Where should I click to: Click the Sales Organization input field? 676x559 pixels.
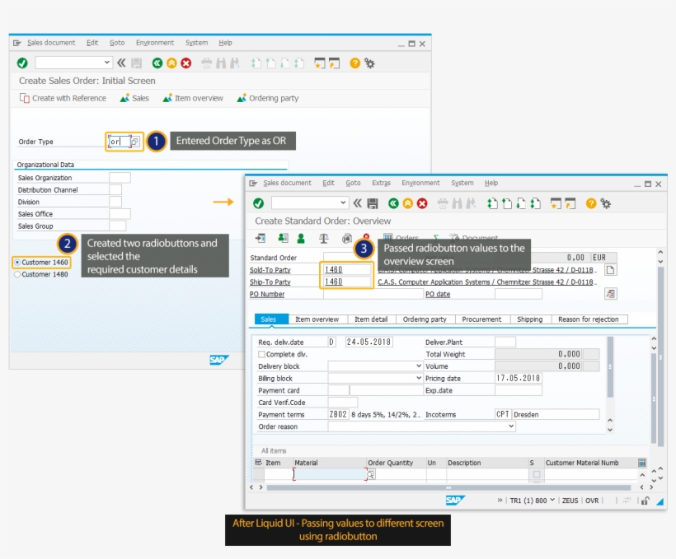120,178
